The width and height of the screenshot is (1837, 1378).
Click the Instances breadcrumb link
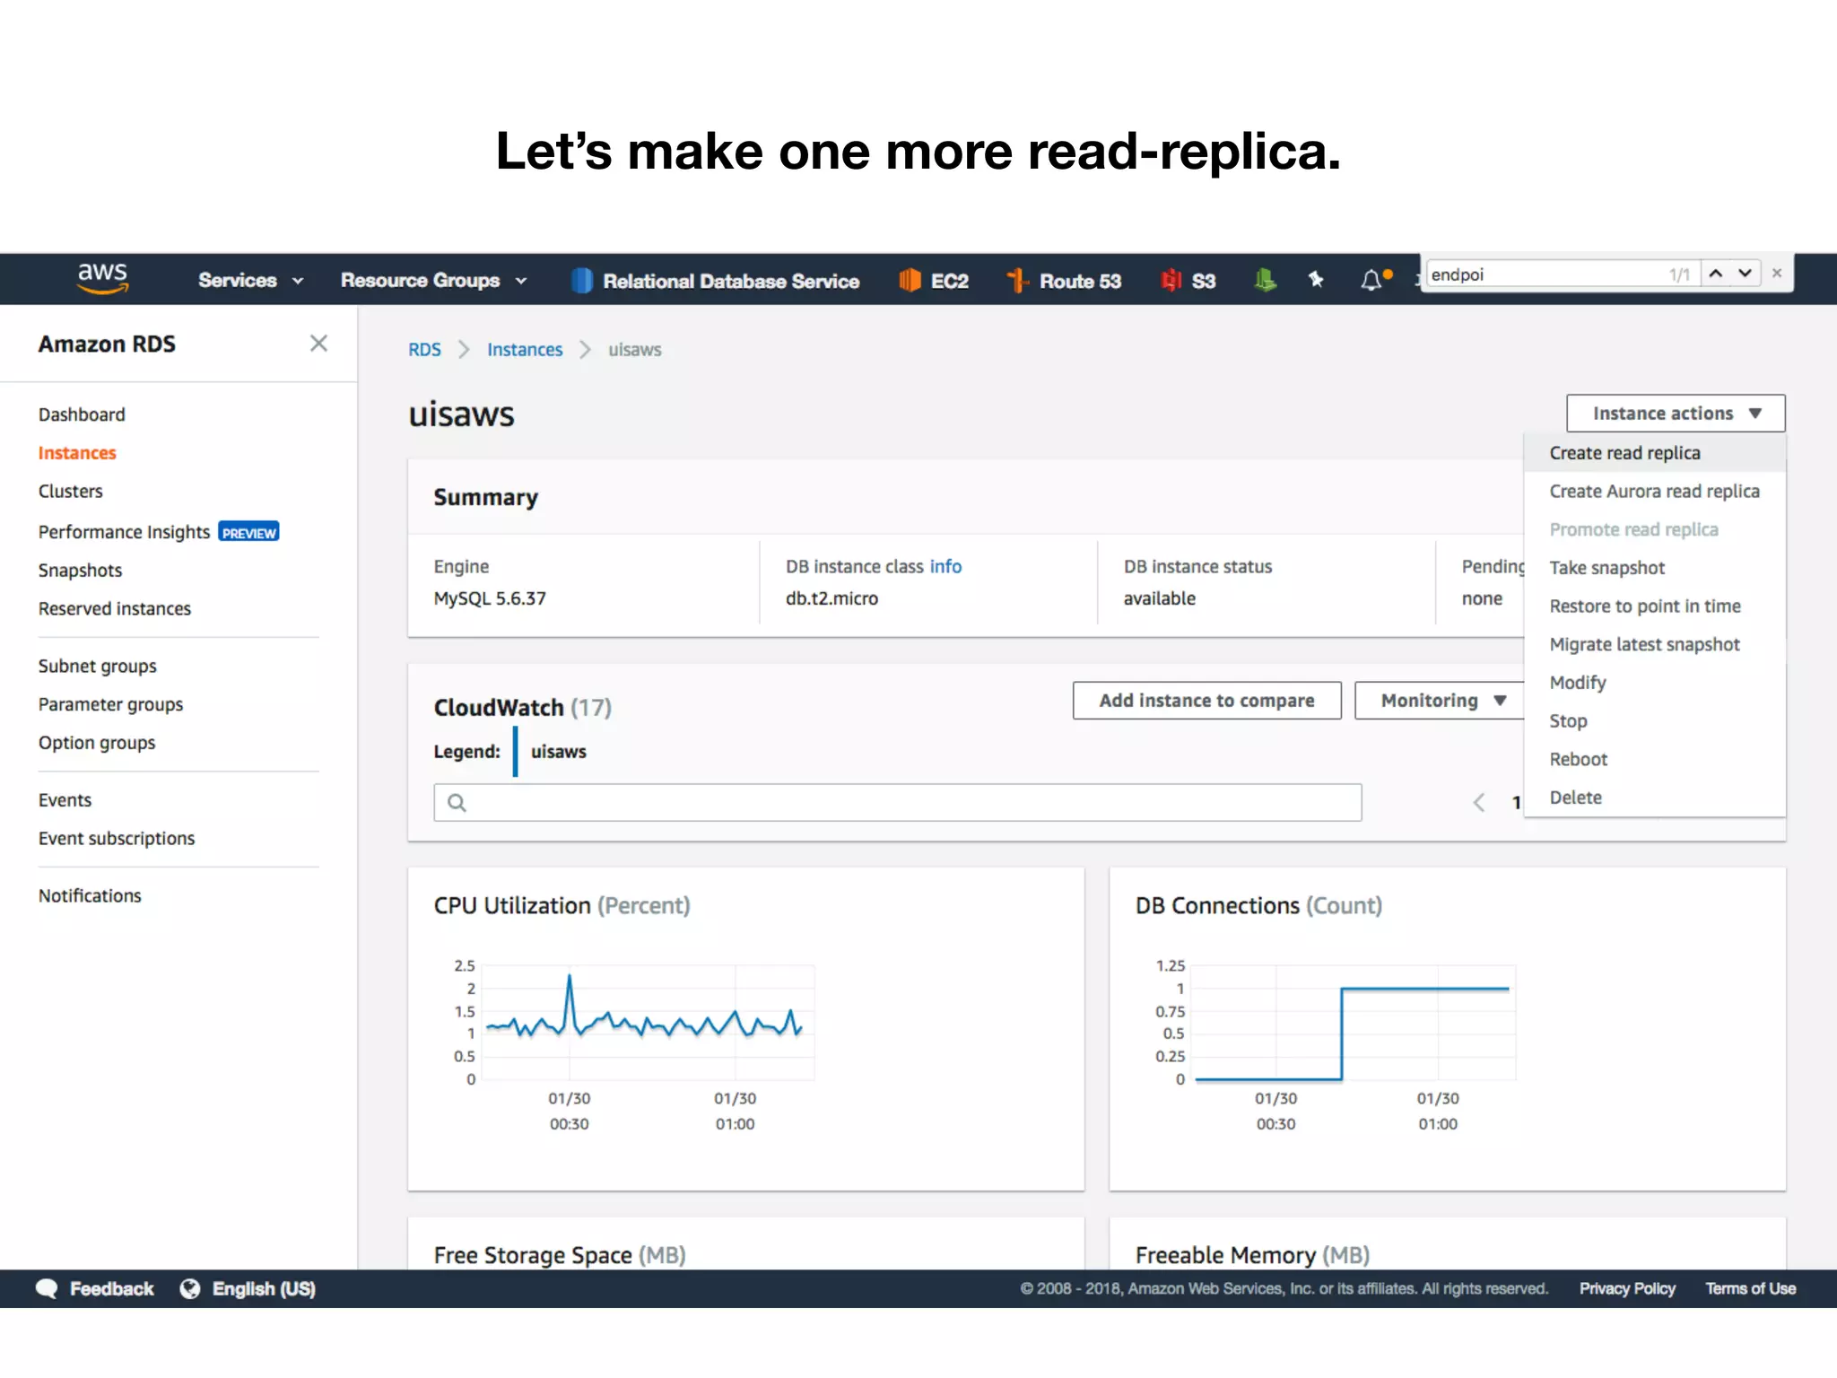coord(525,350)
